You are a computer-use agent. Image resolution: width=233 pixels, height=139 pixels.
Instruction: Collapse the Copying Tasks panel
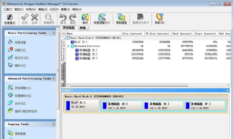coord(53,124)
